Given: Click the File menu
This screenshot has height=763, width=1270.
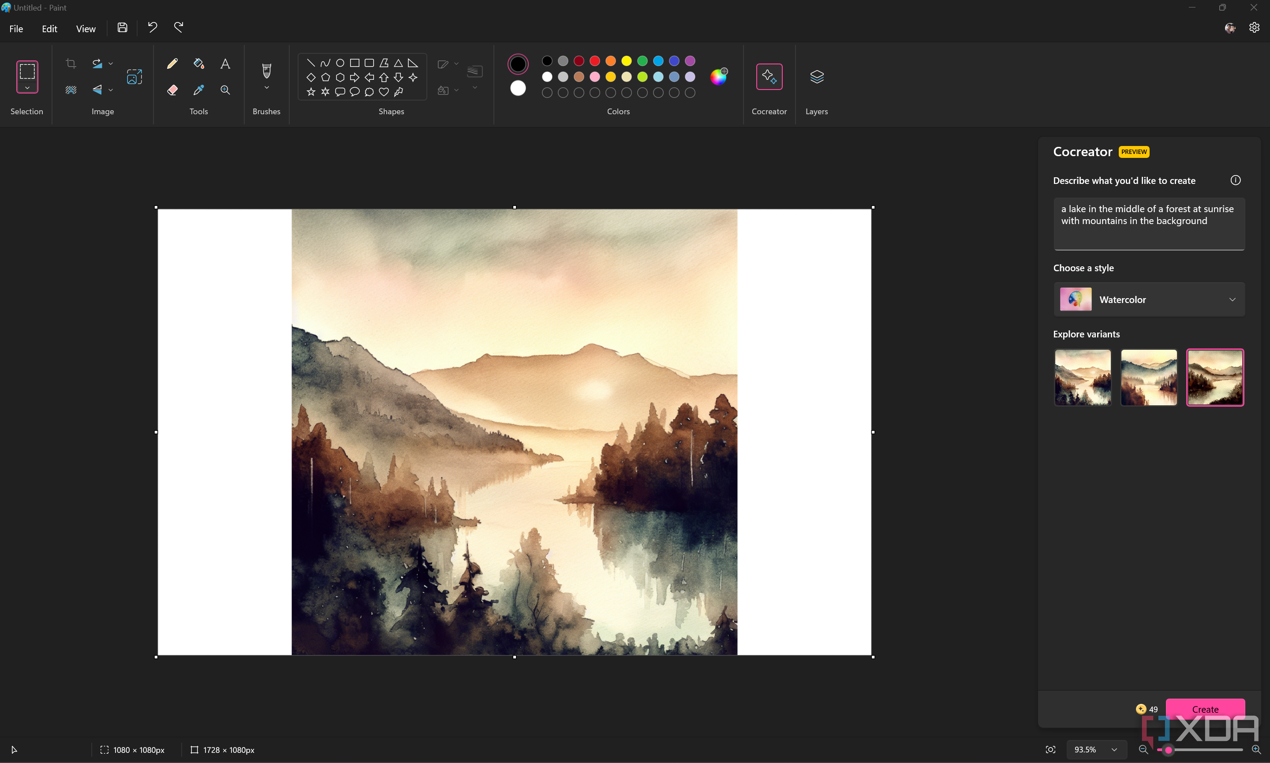Looking at the screenshot, I should (16, 27).
